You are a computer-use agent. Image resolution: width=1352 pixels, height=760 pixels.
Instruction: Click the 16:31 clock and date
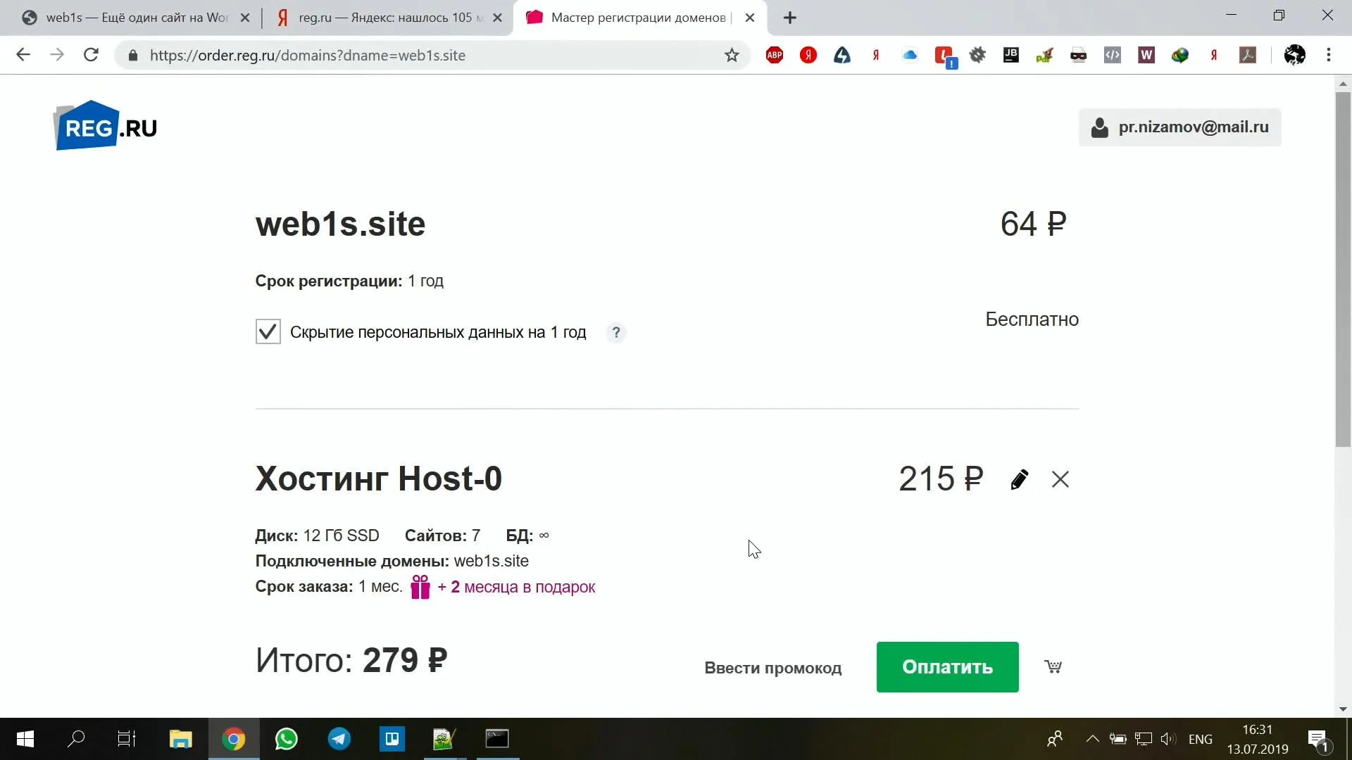click(x=1258, y=739)
